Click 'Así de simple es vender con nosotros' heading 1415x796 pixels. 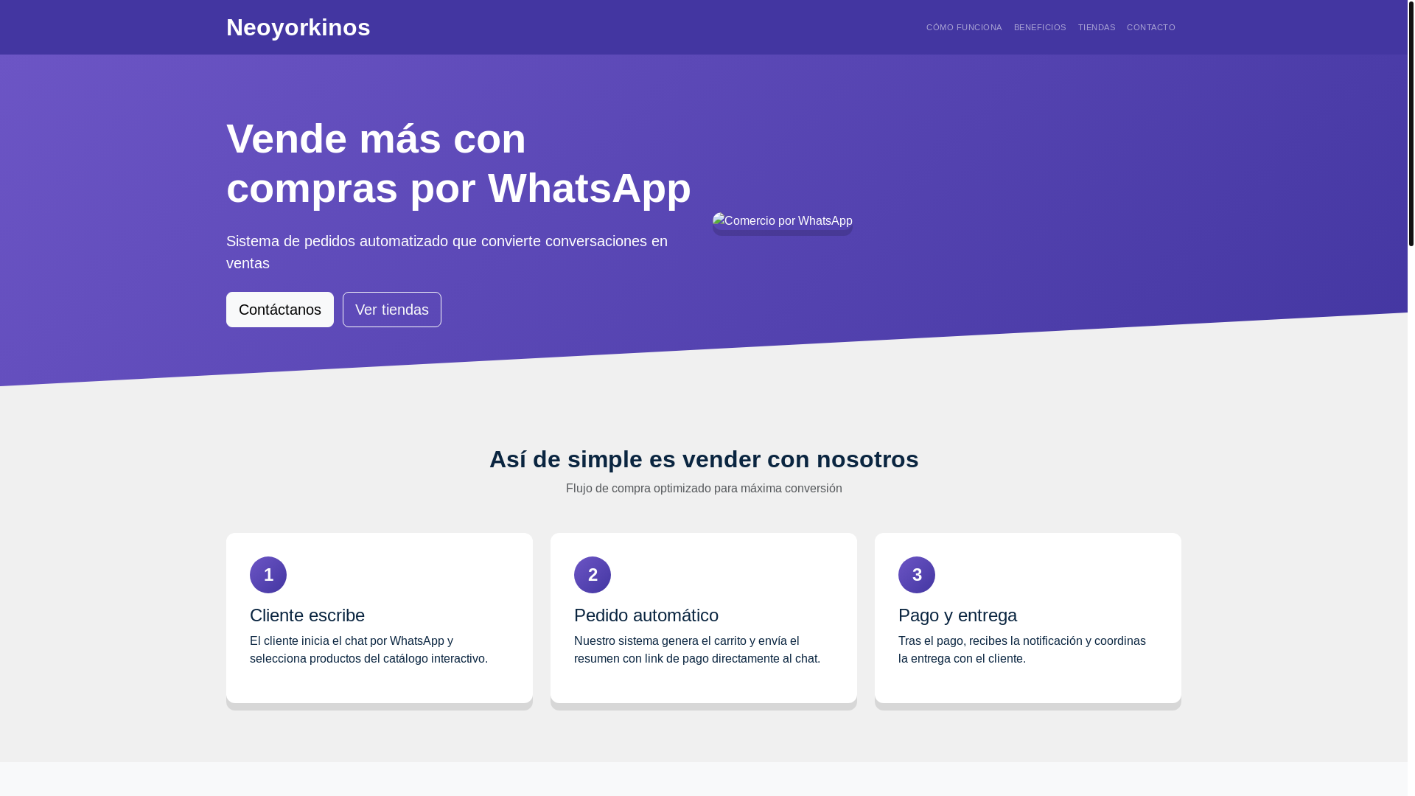[x=704, y=459]
